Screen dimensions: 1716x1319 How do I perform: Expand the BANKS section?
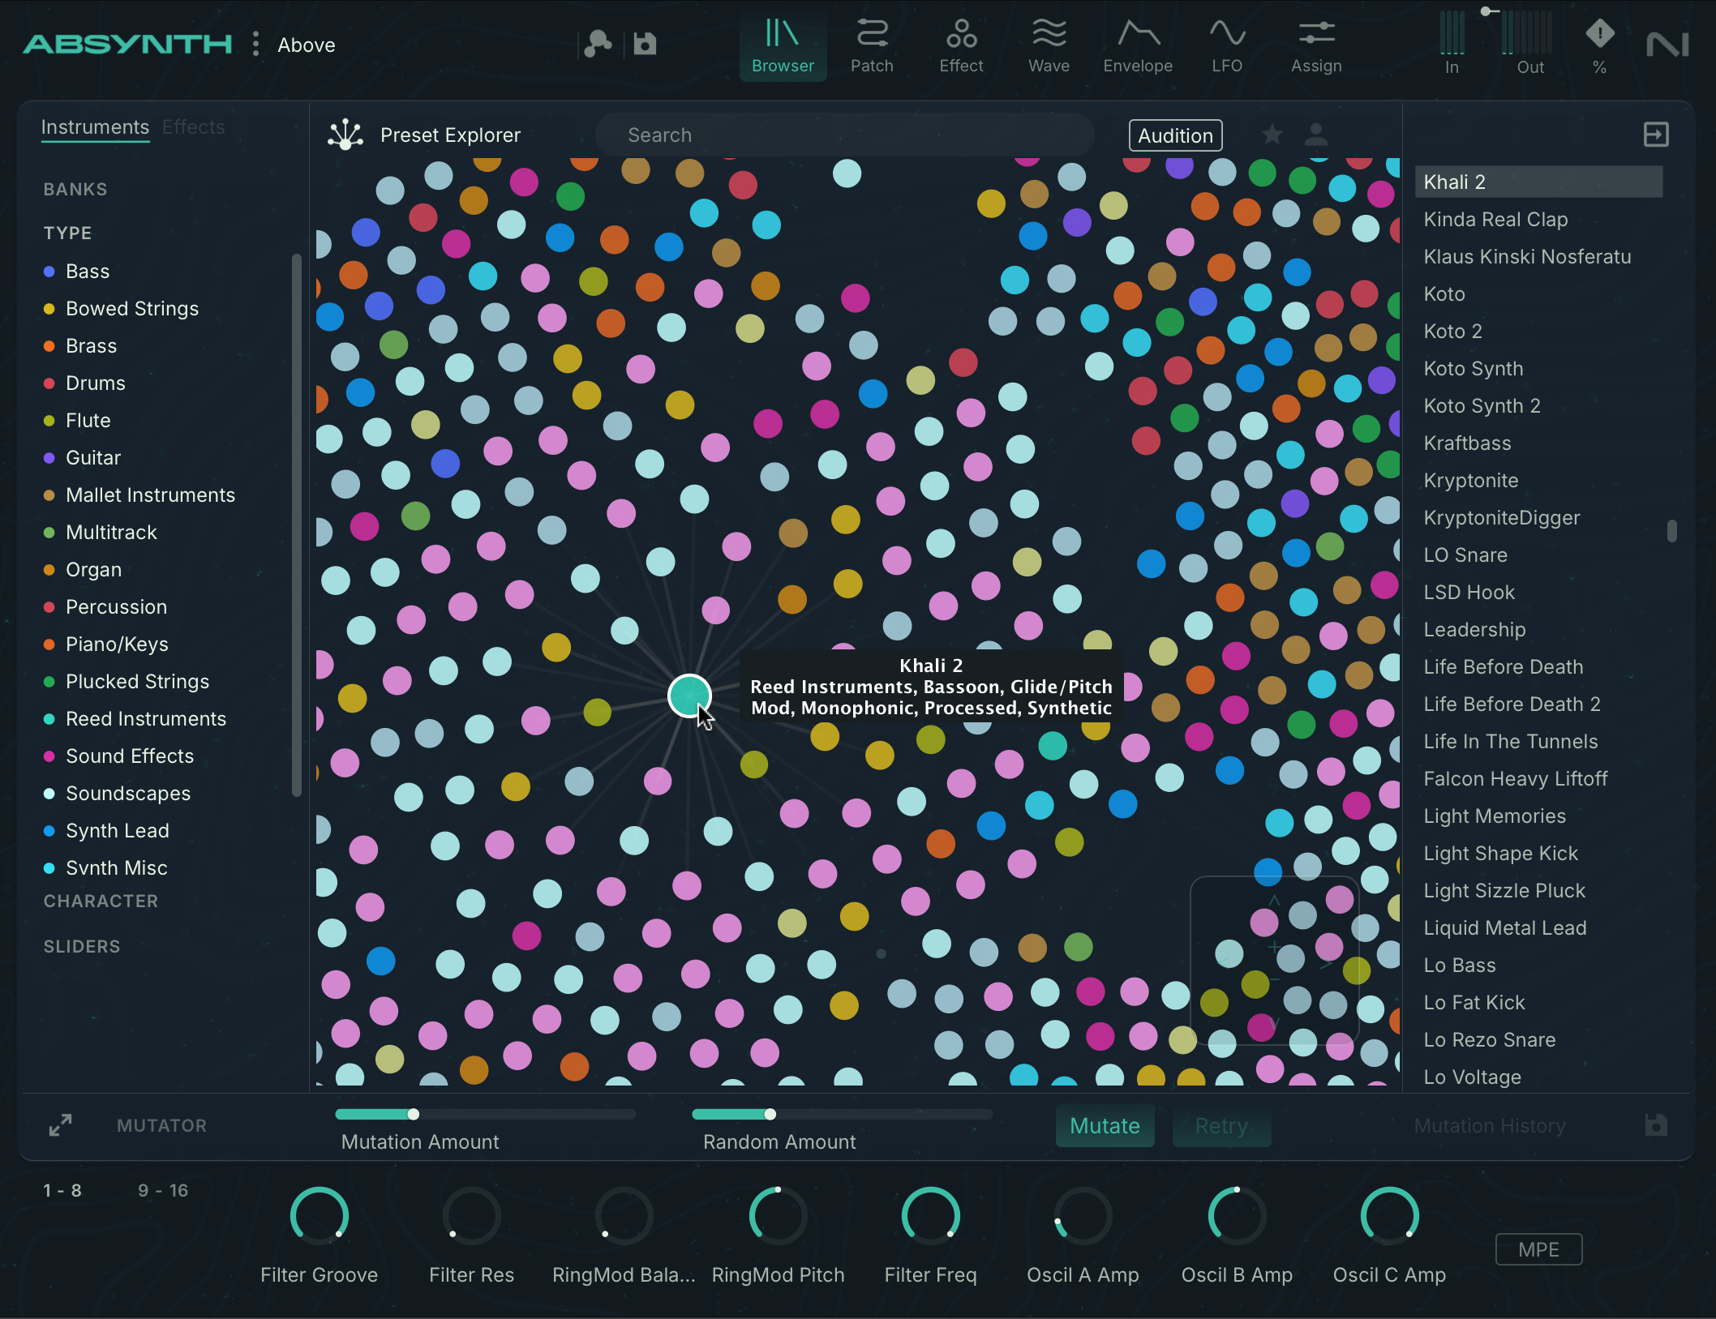[75, 189]
